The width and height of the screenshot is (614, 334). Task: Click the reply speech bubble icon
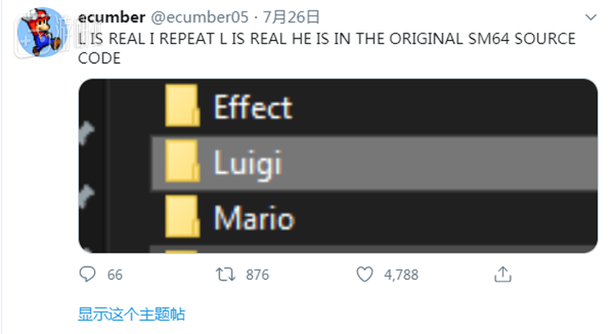[x=88, y=274]
